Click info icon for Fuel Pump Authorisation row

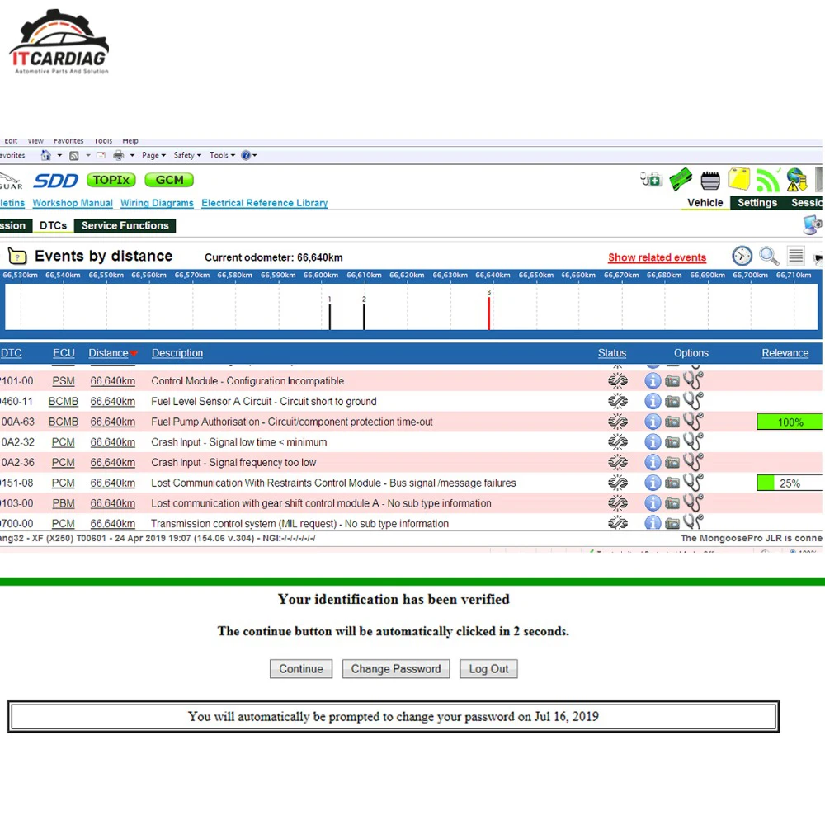coord(653,422)
